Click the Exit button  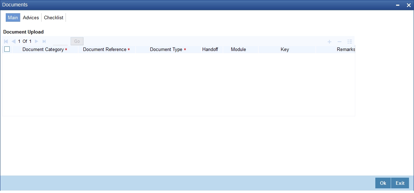400,183
